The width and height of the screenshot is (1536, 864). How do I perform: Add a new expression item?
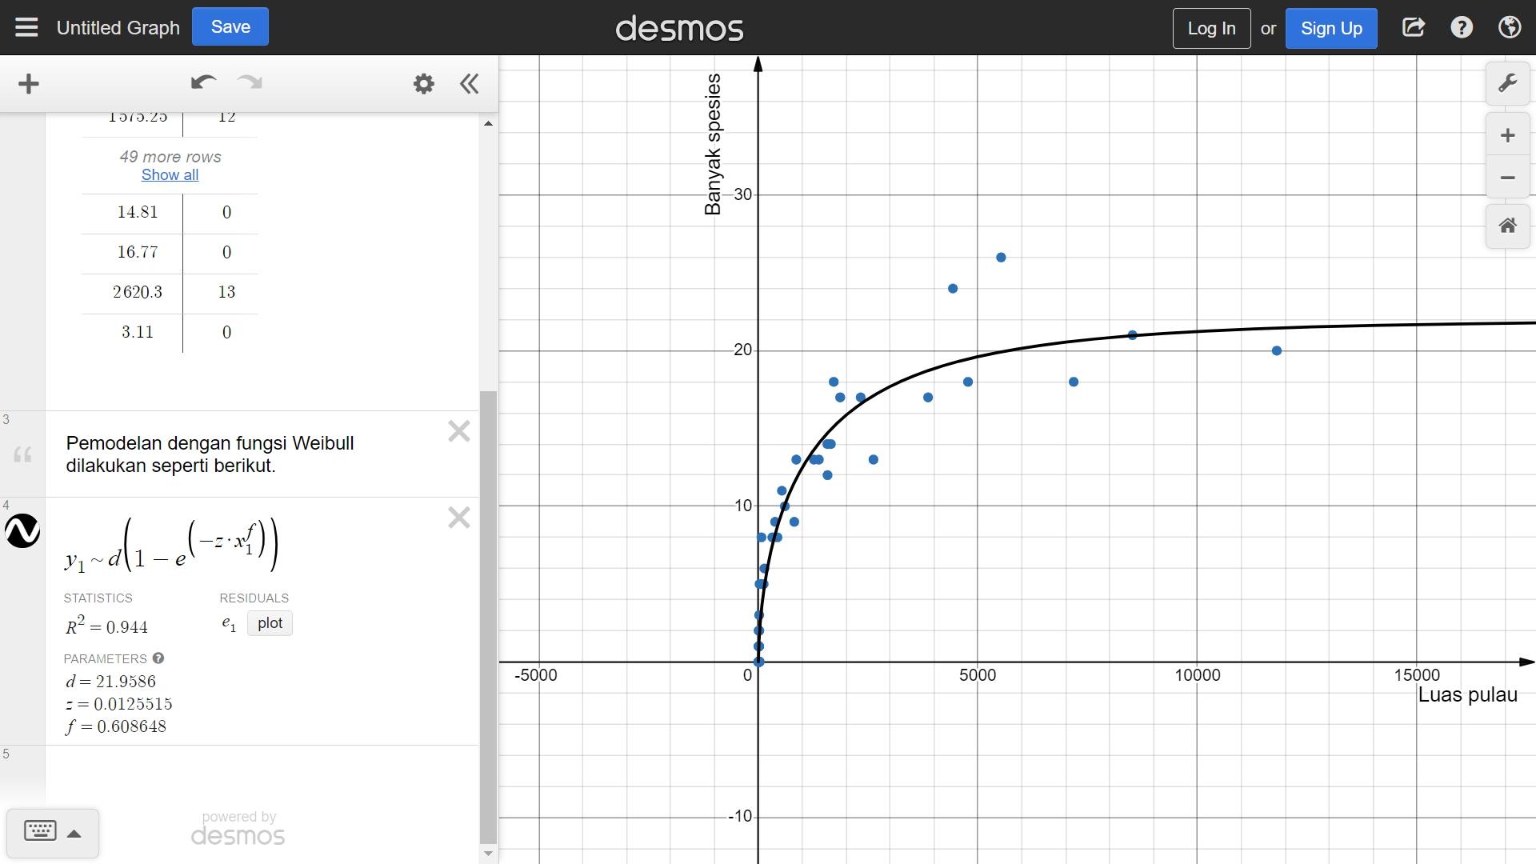(29, 84)
